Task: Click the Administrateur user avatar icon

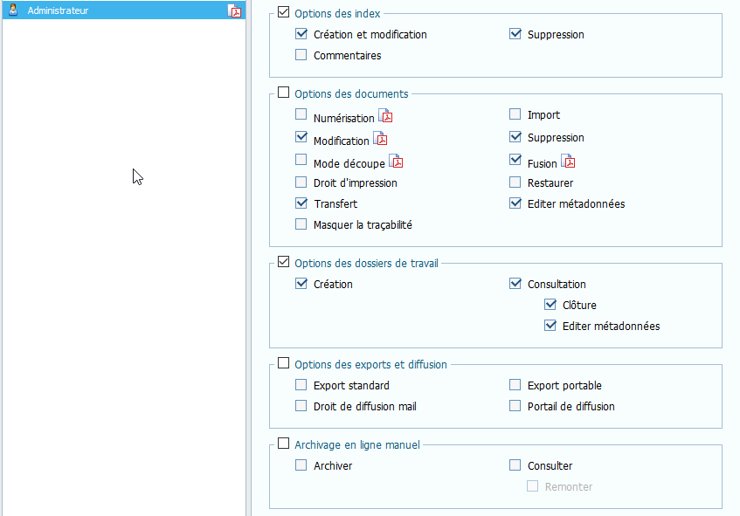Action: coord(13,10)
